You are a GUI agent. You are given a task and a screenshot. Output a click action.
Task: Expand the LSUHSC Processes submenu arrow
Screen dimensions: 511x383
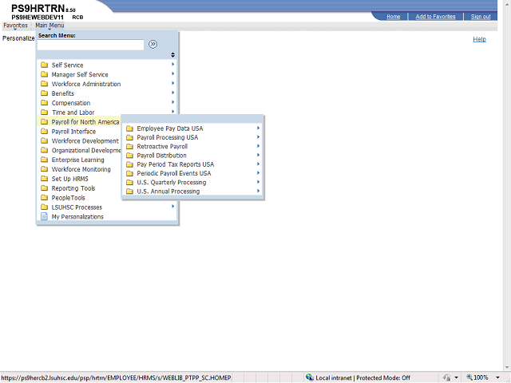(x=172, y=207)
